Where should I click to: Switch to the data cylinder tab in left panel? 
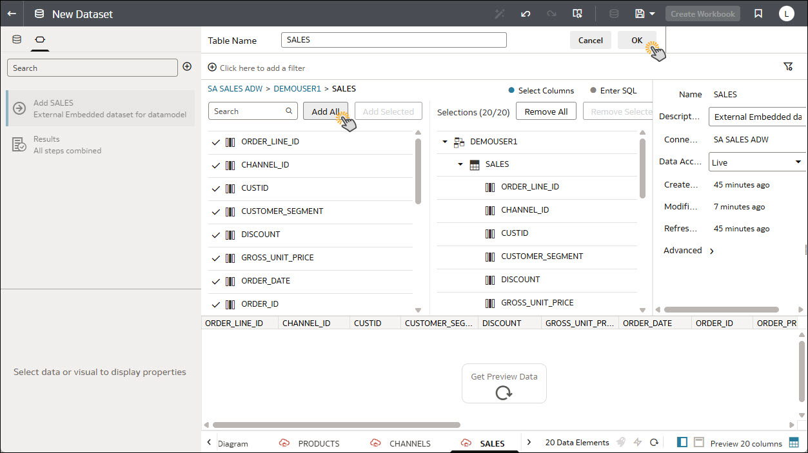pyautogui.click(x=17, y=39)
